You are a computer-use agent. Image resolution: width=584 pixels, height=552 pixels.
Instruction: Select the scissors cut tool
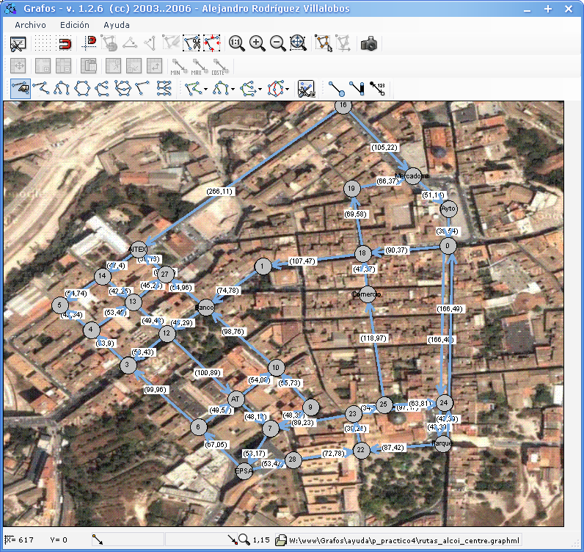pos(191,44)
